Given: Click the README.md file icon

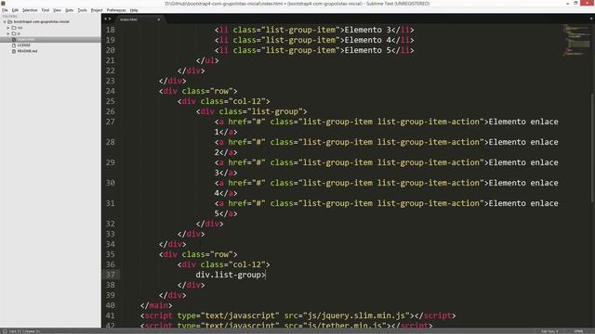Looking at the screenshot, I should 14,51.
